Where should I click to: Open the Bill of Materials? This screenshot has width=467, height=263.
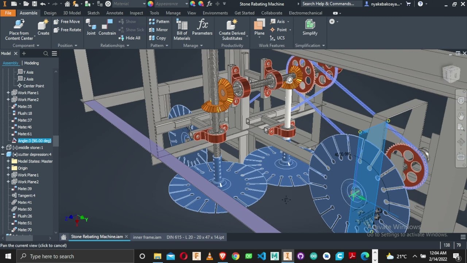[182, 30]
